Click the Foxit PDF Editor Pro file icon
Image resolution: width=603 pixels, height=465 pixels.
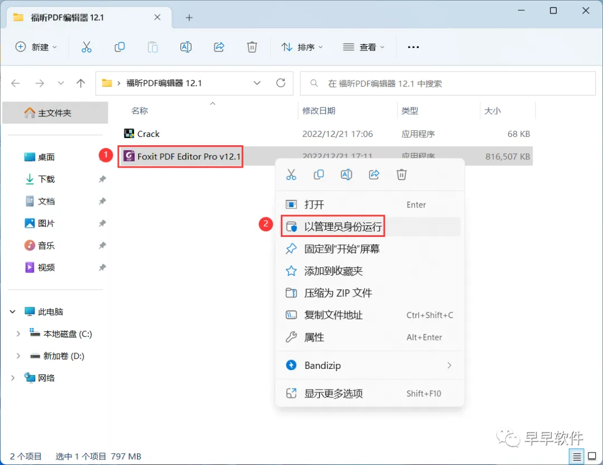tap(129, 156)
